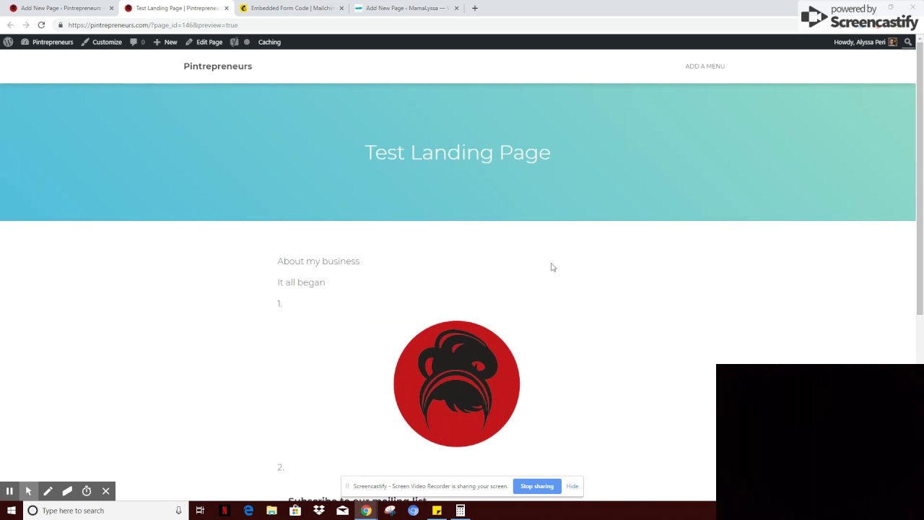
Task: Click the Stop sharing button
Action: pos(537,486)
